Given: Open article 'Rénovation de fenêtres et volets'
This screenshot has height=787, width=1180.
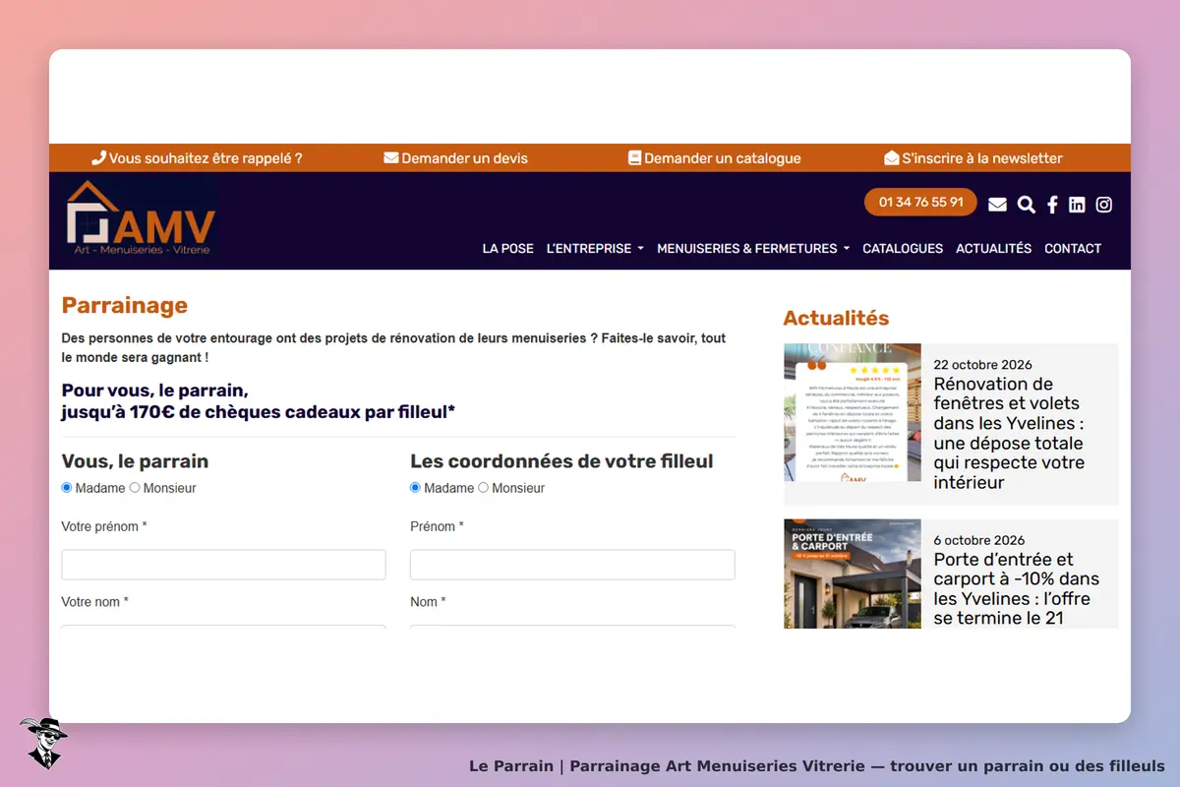Looking at the screenshot, I should 1009,433.
